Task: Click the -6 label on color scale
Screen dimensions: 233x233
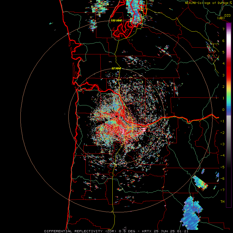Action: tap(222, 179)
